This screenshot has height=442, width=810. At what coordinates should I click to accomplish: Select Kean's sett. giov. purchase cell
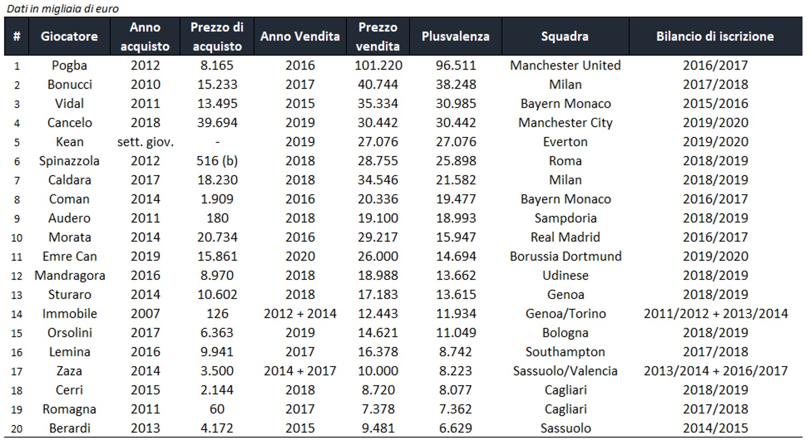(145, 142)
